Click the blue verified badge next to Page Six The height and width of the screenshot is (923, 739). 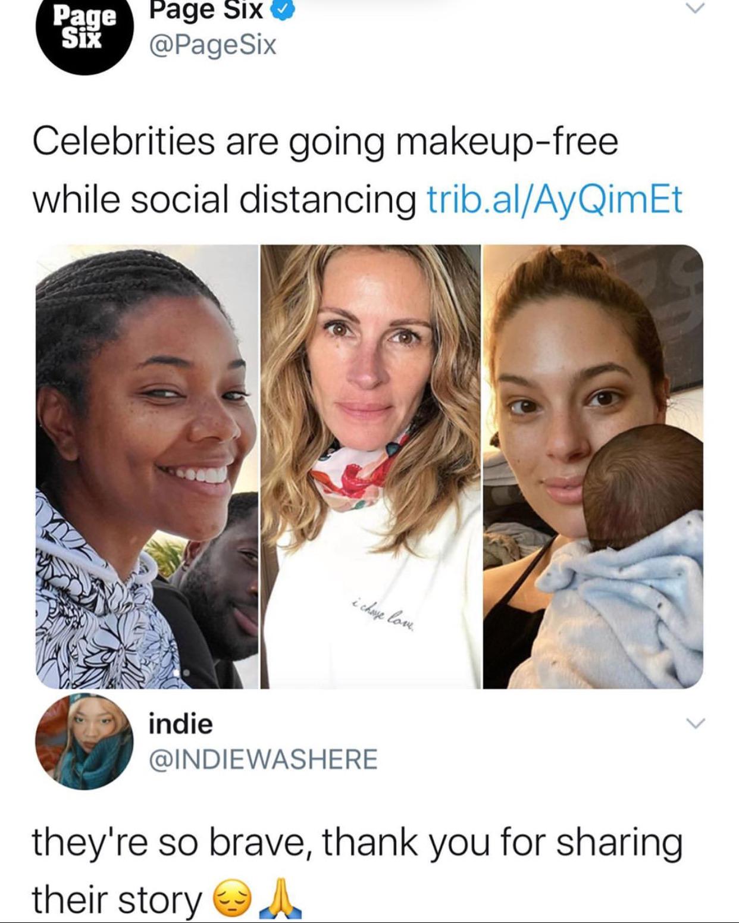click(283, 10)
